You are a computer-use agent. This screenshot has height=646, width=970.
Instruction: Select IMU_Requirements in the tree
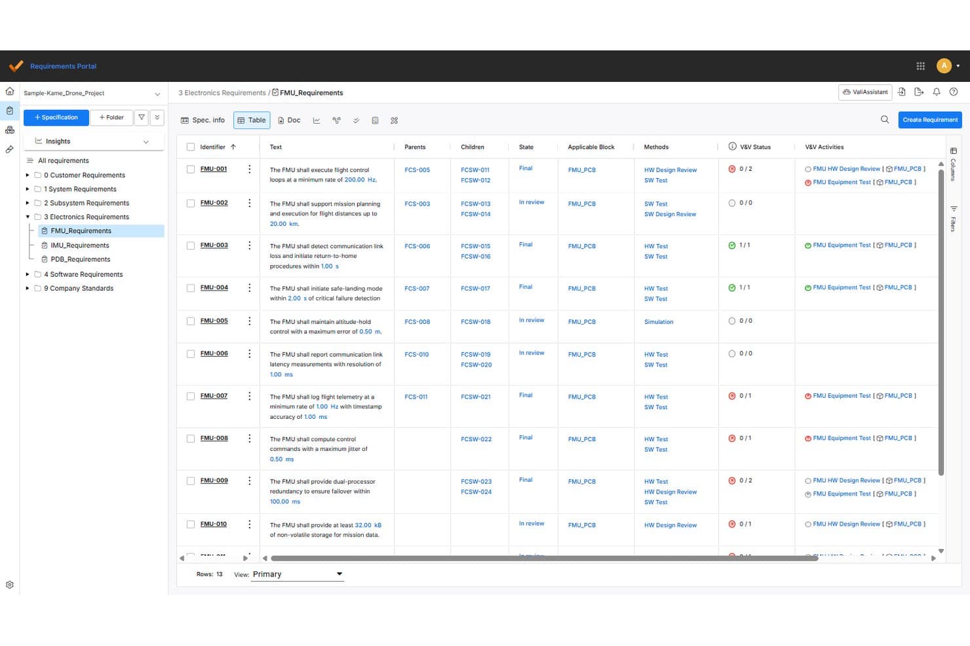pos(80,245)
